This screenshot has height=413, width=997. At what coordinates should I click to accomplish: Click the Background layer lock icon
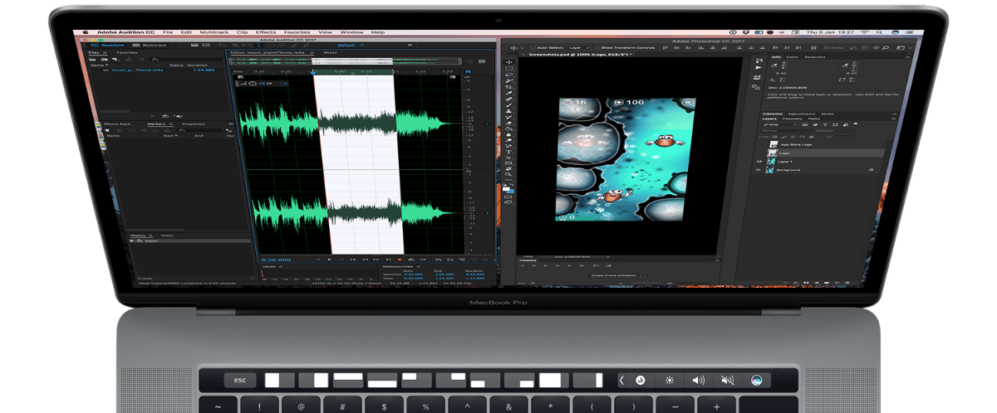871,169
